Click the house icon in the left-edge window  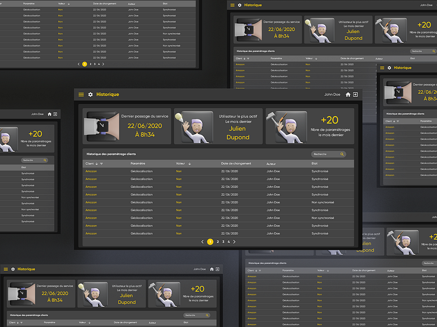[x=49, y=114]
